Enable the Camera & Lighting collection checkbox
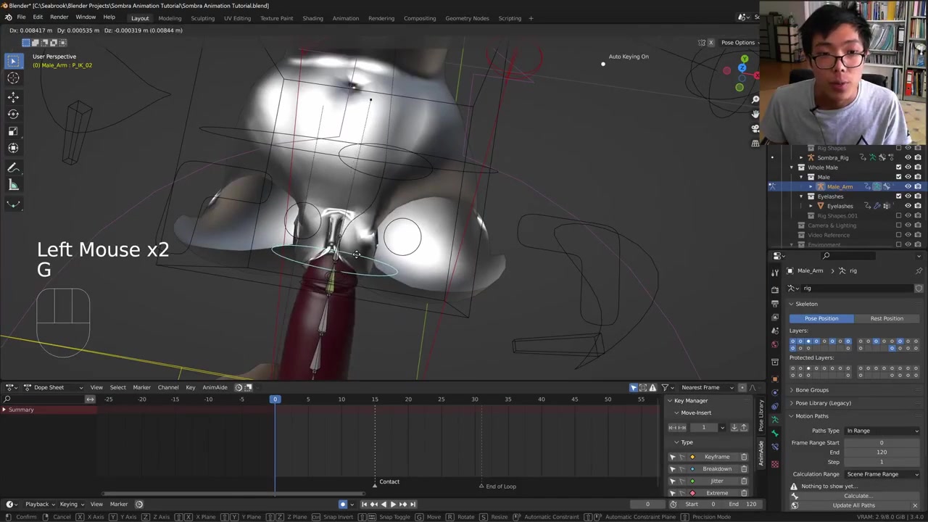The width and height of the screenshot is (928, 522). (x=899, y=225)
